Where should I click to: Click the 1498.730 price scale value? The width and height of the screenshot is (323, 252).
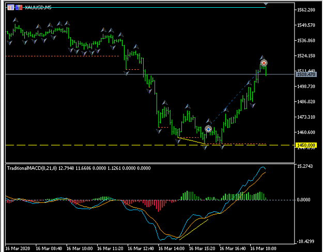(306, 86)
